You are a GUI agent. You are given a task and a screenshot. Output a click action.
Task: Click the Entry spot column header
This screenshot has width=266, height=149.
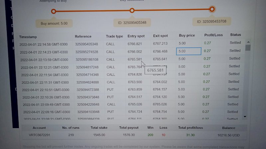[136, 36]
